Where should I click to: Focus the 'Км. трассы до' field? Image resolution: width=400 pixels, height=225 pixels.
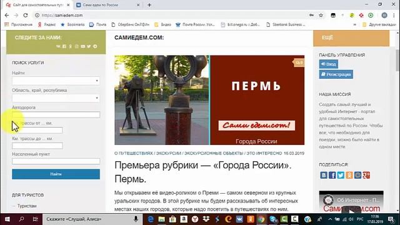pos(37,146)
